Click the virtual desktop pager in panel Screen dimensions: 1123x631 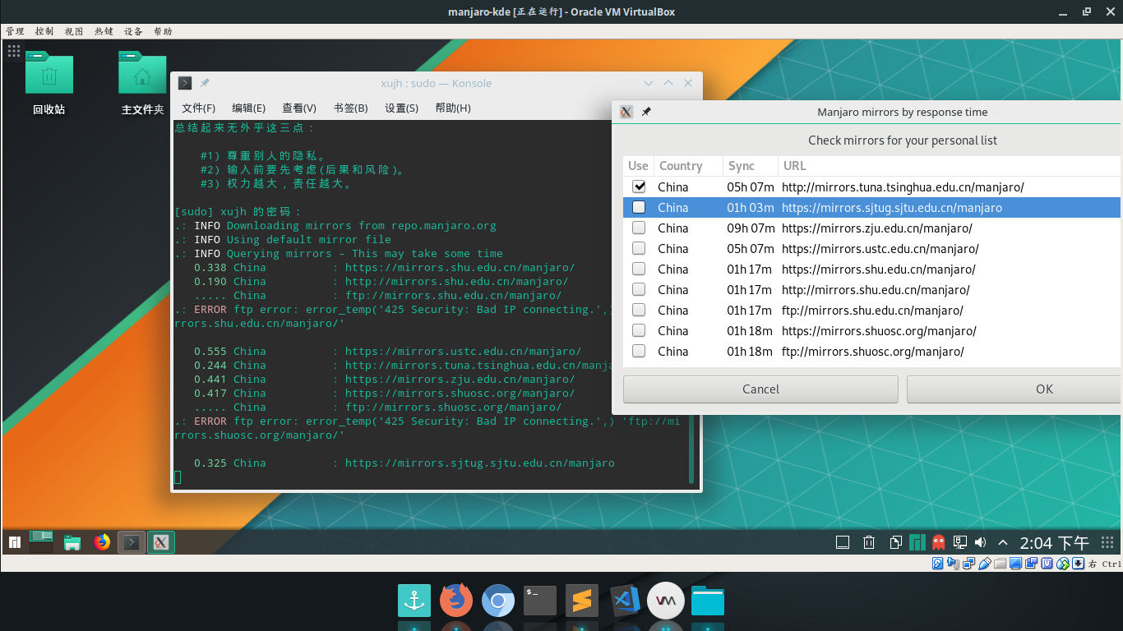[x=41, y=541]
